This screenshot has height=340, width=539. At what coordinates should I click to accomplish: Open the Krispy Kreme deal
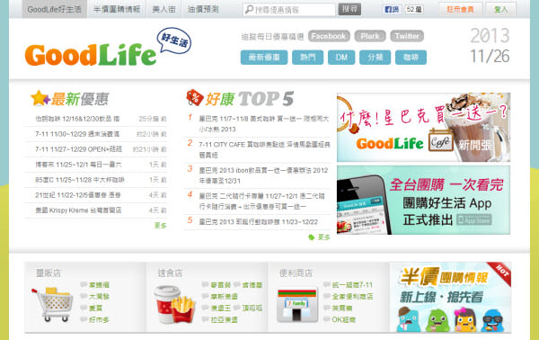[78, 210]
